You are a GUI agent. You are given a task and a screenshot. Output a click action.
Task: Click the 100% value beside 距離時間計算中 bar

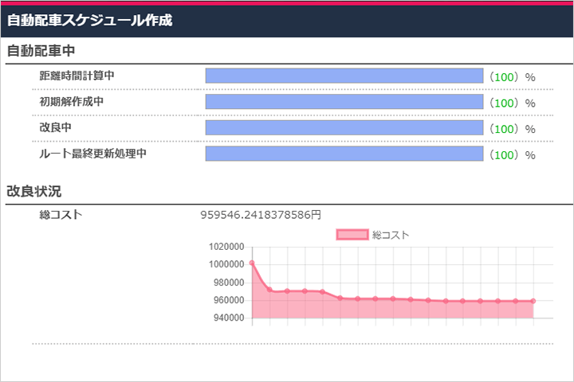tap(511, 77)
